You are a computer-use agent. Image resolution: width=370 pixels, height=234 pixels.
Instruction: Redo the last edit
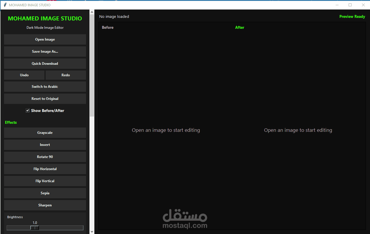tap(66, 75)
